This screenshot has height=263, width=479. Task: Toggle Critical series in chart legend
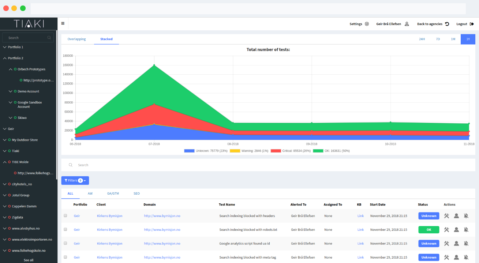[x=291, y=151]
